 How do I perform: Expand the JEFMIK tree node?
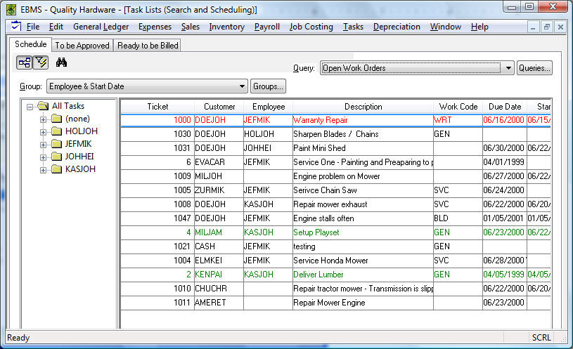(44, 144)
